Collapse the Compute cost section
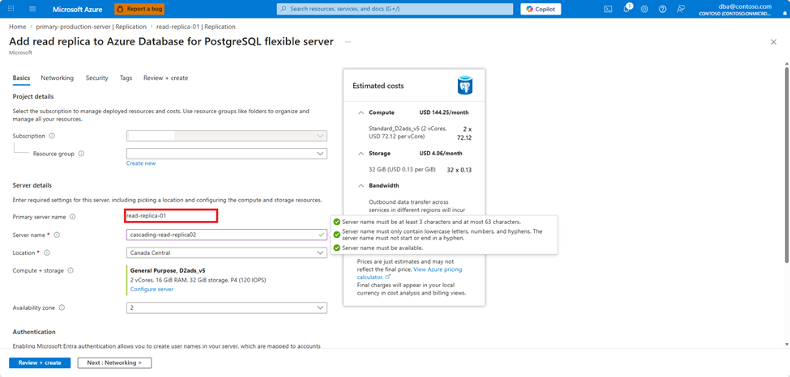Screen dimensions: 790x377 (361, 112)
